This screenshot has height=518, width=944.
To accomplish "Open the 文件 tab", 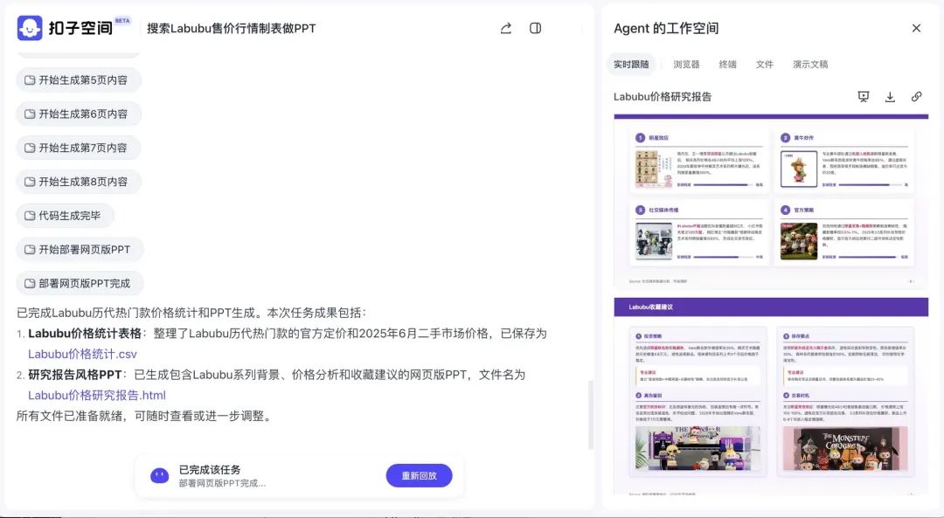I will coord(765,65).
